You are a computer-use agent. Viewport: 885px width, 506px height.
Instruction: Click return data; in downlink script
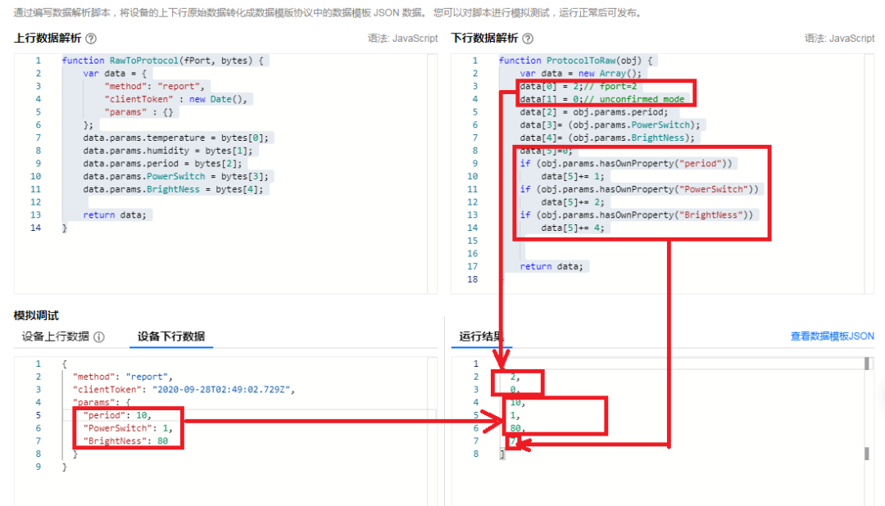point(551,266)
